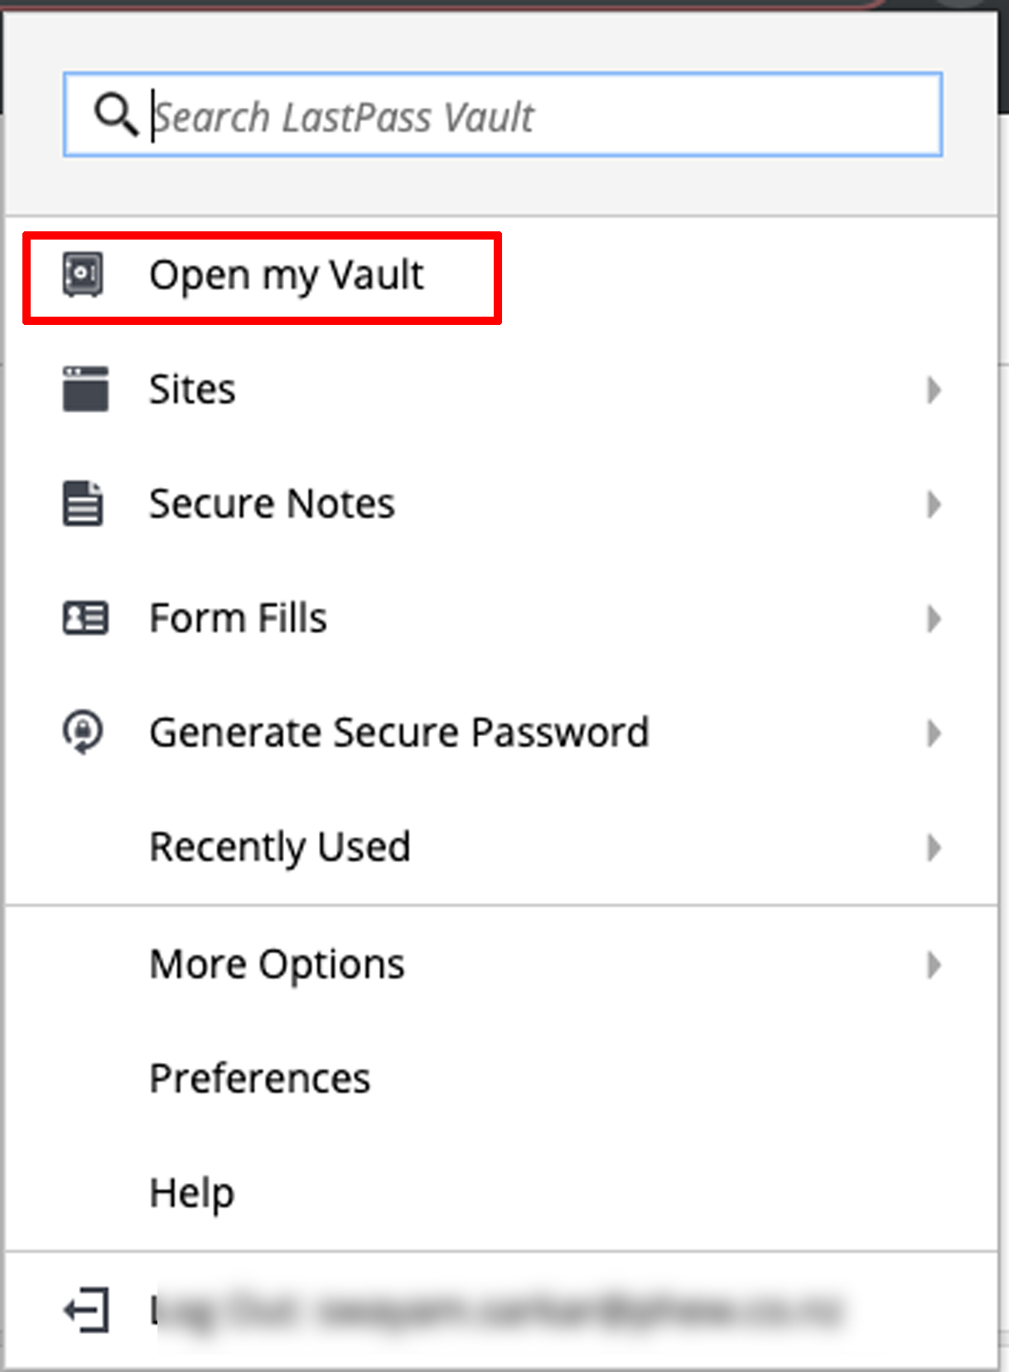This screenshot has width=1009, height=1372.
Task: Expand the Recently Used submenu arrow
Action: tap(934, 847)
